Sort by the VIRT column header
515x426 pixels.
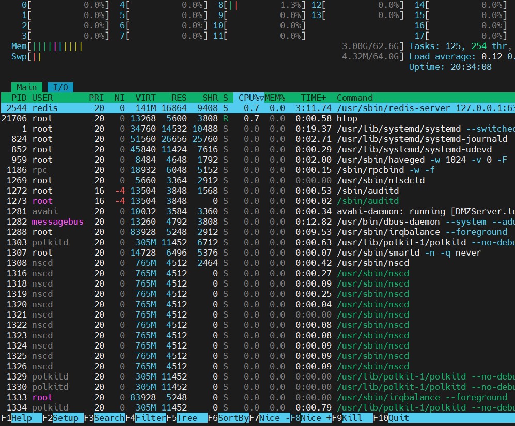146,98
